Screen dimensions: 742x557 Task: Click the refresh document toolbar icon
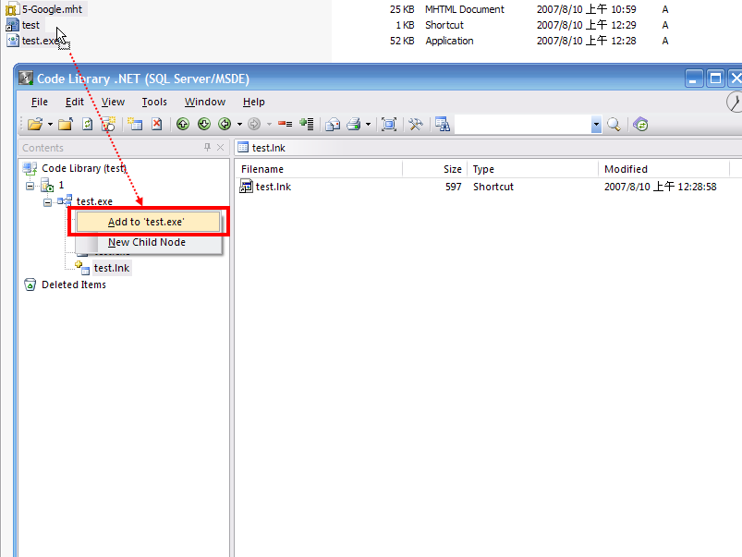coord(87,124)
